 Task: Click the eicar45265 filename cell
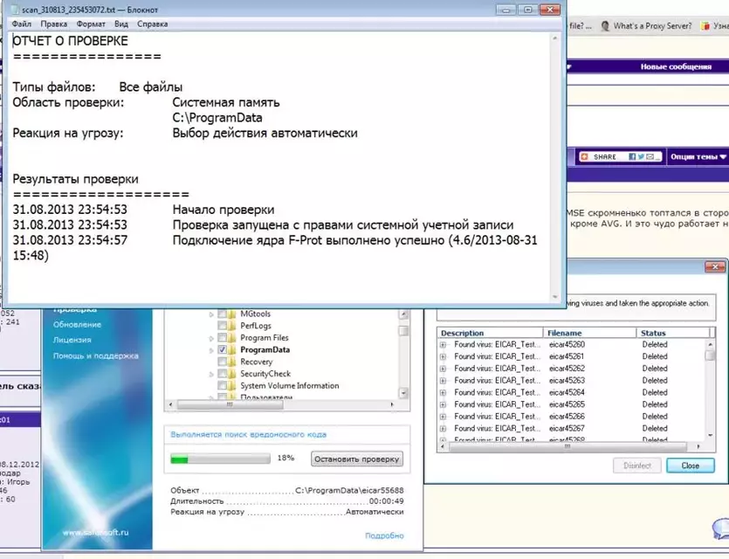[x=567, y=404]
